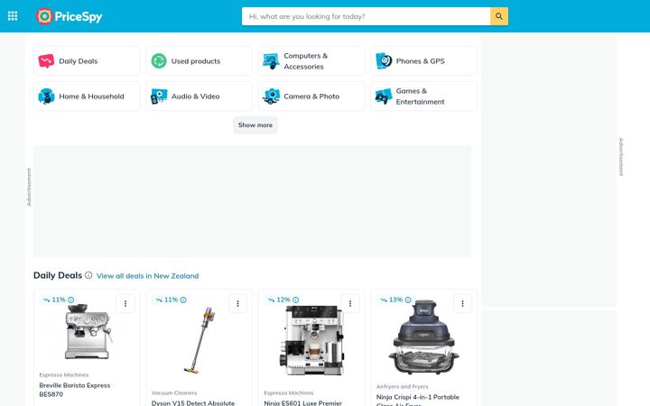Viewport: 650px width, 406px height.
Task: Open the Ninja Crispi air fryer image
Action: click(423, 337)
